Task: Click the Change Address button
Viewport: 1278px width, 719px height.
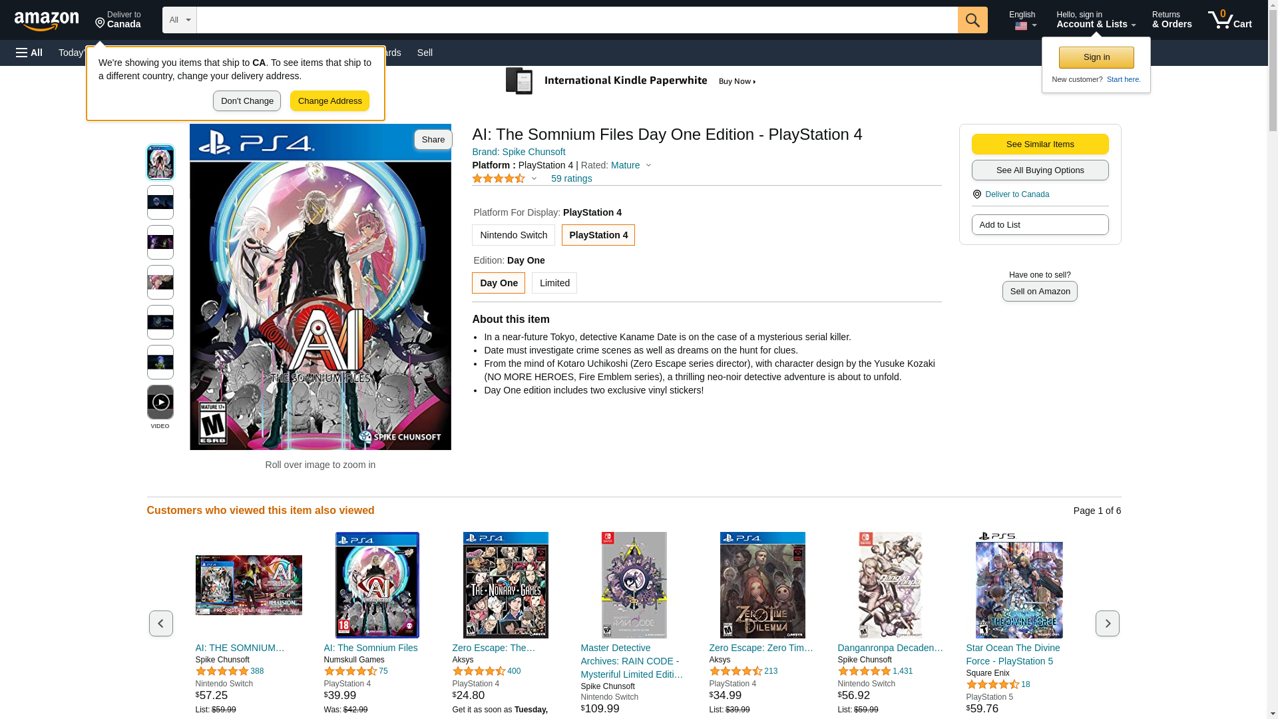Action: click(329, 101)
